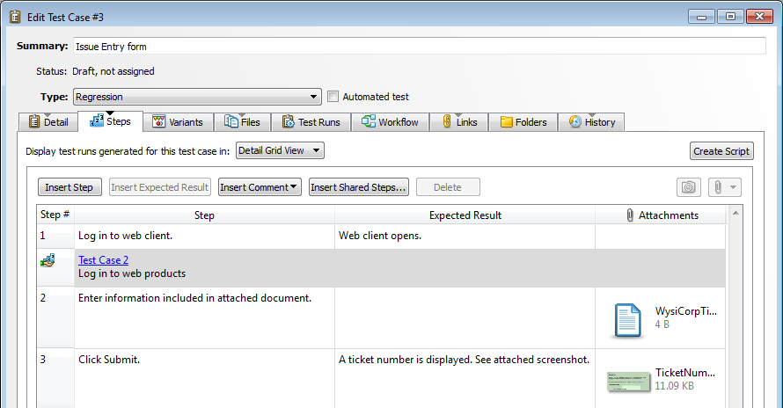Click the shared step icon beside Test Case 2
This screenshot has width=783, height=408.
[48, 260]
